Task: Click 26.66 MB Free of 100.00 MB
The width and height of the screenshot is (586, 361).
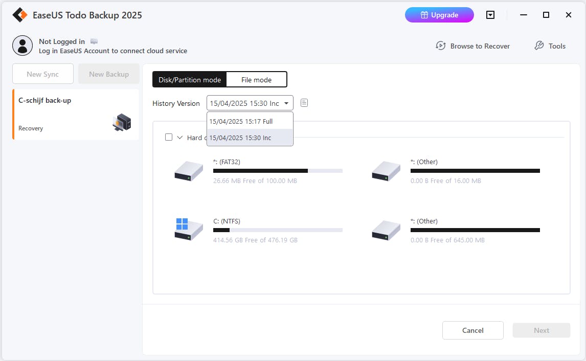Action: [255, 180]
